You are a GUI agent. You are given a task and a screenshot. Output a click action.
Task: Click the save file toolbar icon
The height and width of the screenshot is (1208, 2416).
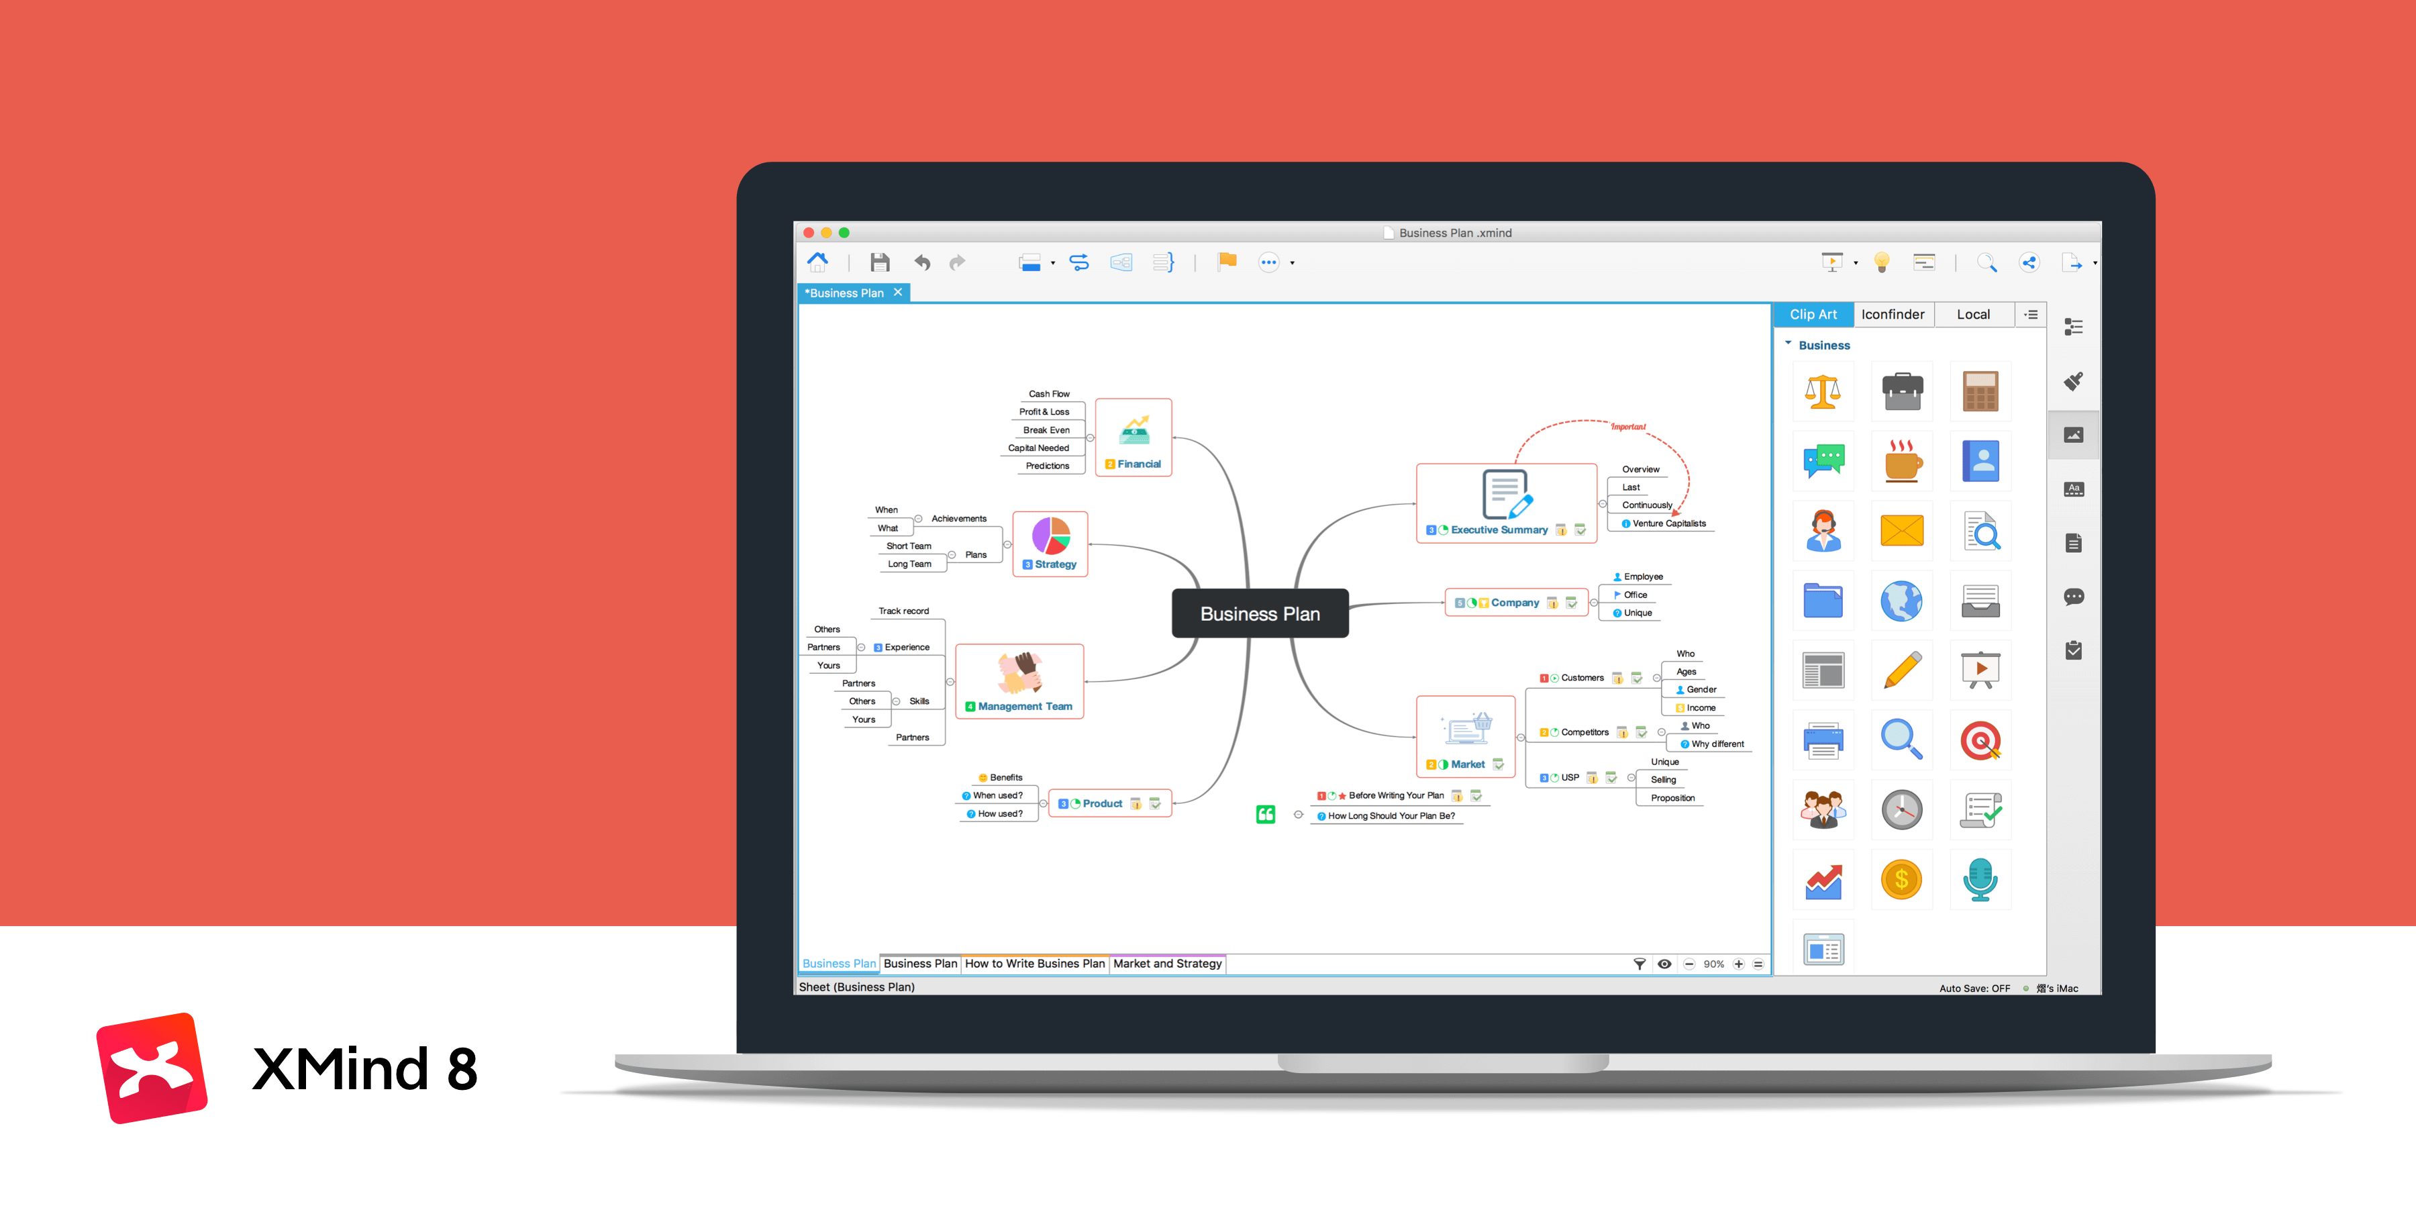875,260
